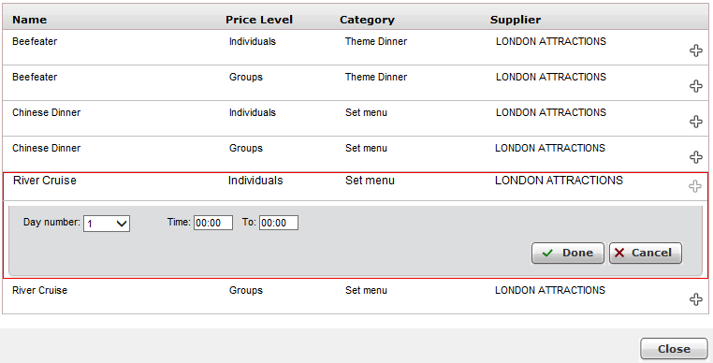Image resolution: width=713 pixels, height=363 pixels.
Task: Click LONDON ATTRACTIONS in Chinese Dinner Groups row
Action: pyautogui.click(x=550, y=148)
